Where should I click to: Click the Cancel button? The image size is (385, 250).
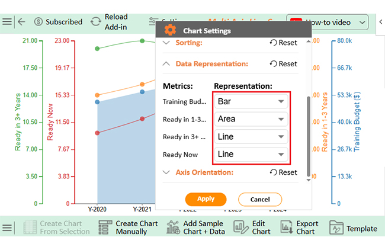click(x=260, y=200)
